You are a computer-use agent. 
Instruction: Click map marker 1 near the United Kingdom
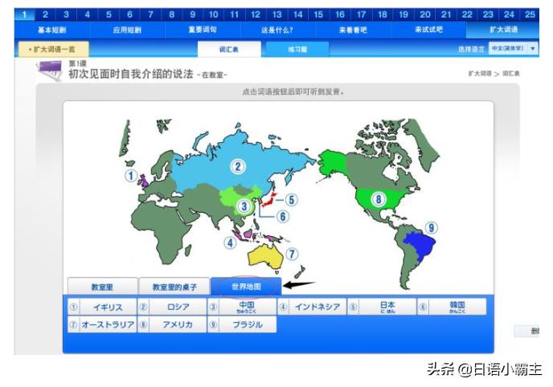tap(131, 175)
